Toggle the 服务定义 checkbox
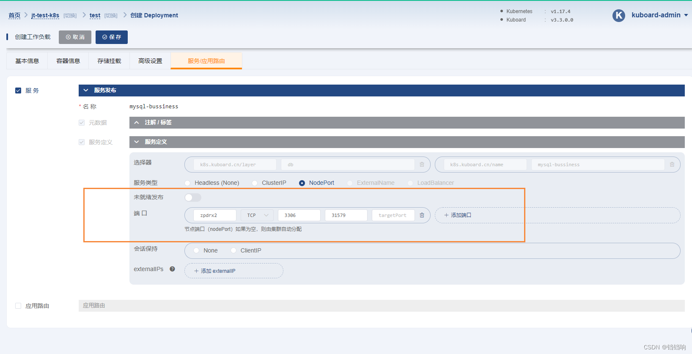The image size is (692, 354). tap(82, 142)
